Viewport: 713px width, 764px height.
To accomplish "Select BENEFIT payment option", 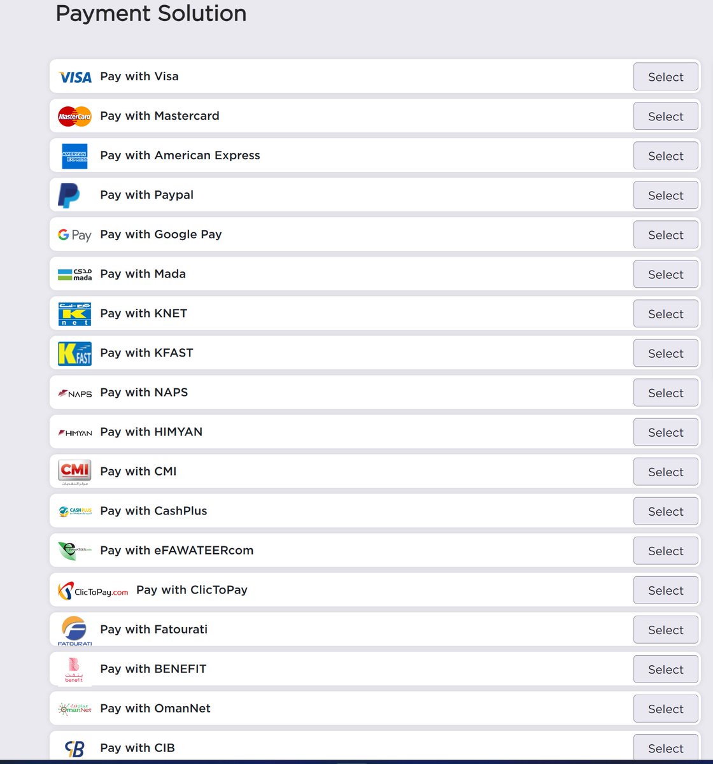I will [666, 669].
